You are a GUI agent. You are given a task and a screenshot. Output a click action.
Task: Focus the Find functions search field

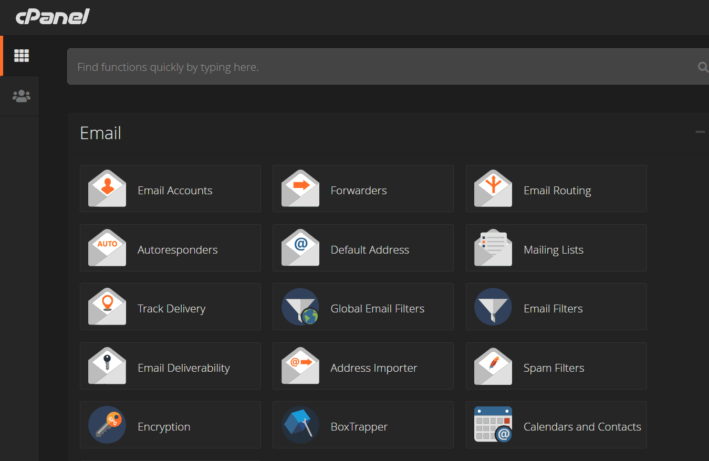[388, 67]
